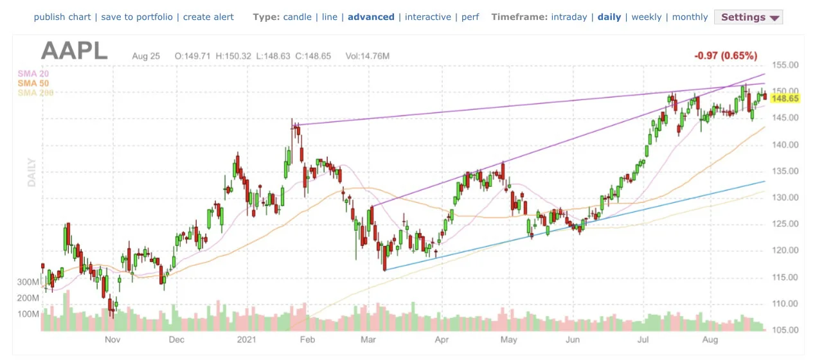This screenshot has width=824, height=361.
Task: Click the L:148.63 low value
Action: coord(273,57)
